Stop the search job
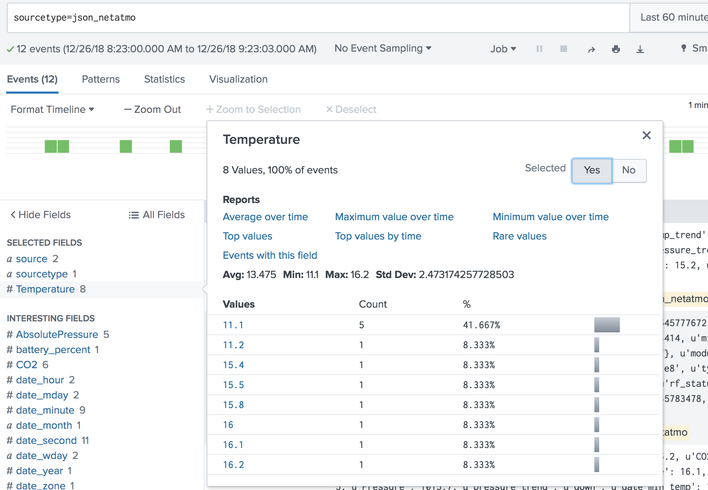 tap(564, 49)
